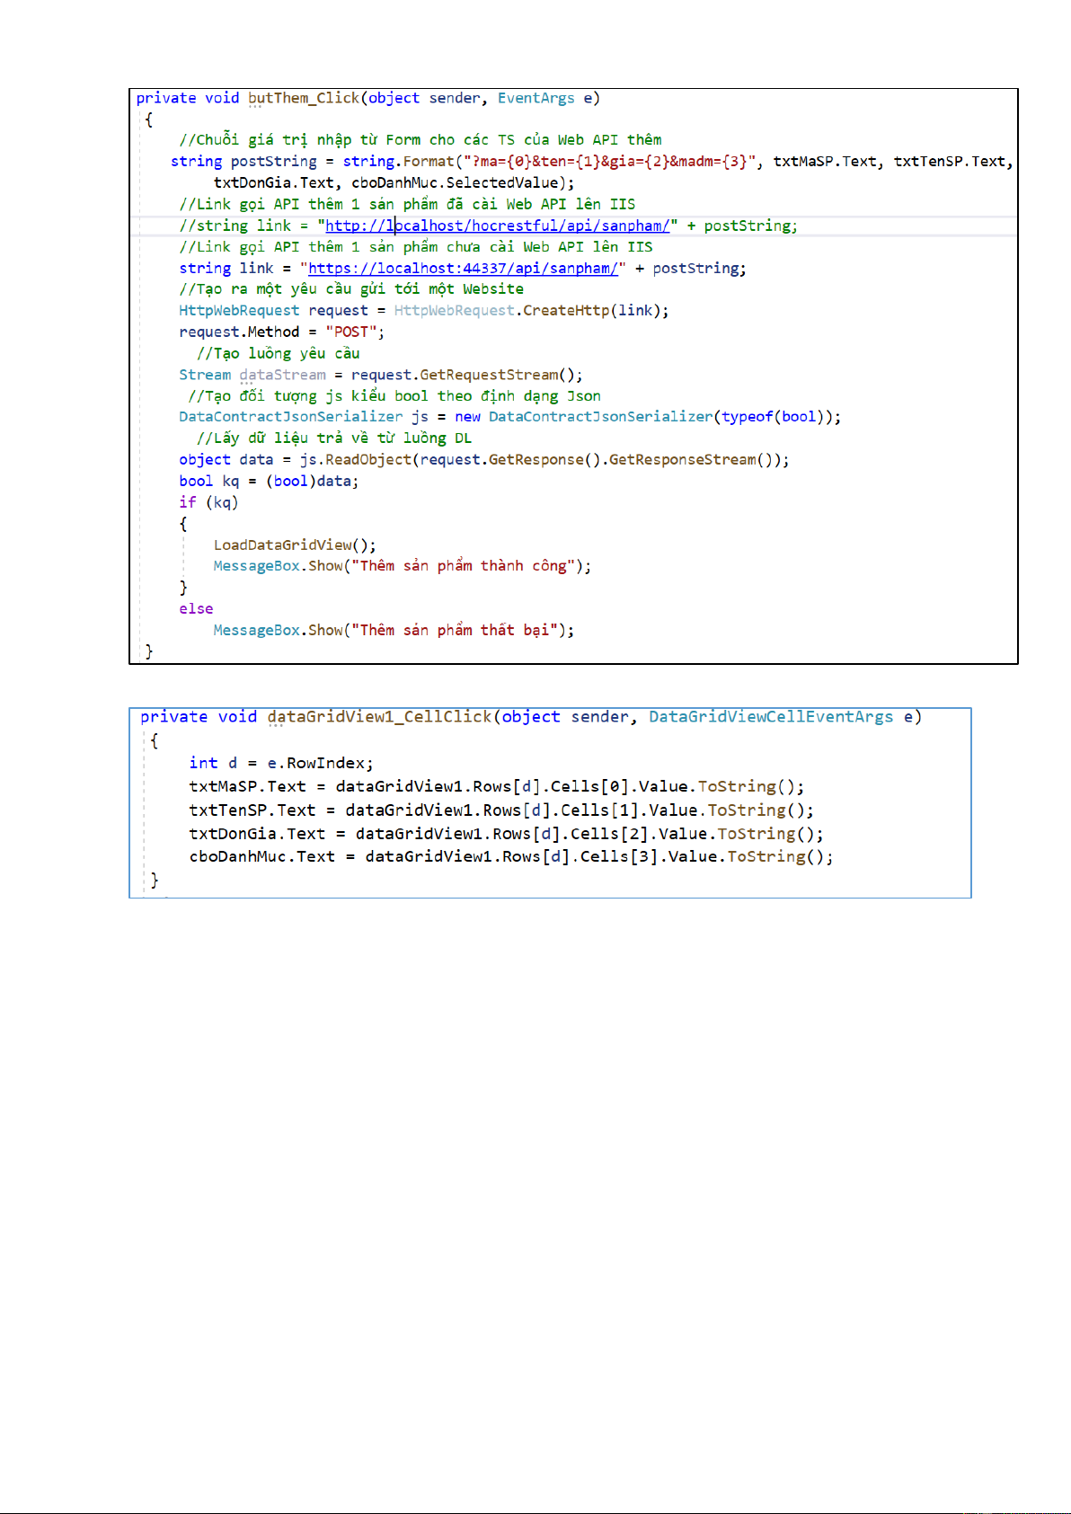Open the https://localhost:44337/api/sanpham/ link

463,268
